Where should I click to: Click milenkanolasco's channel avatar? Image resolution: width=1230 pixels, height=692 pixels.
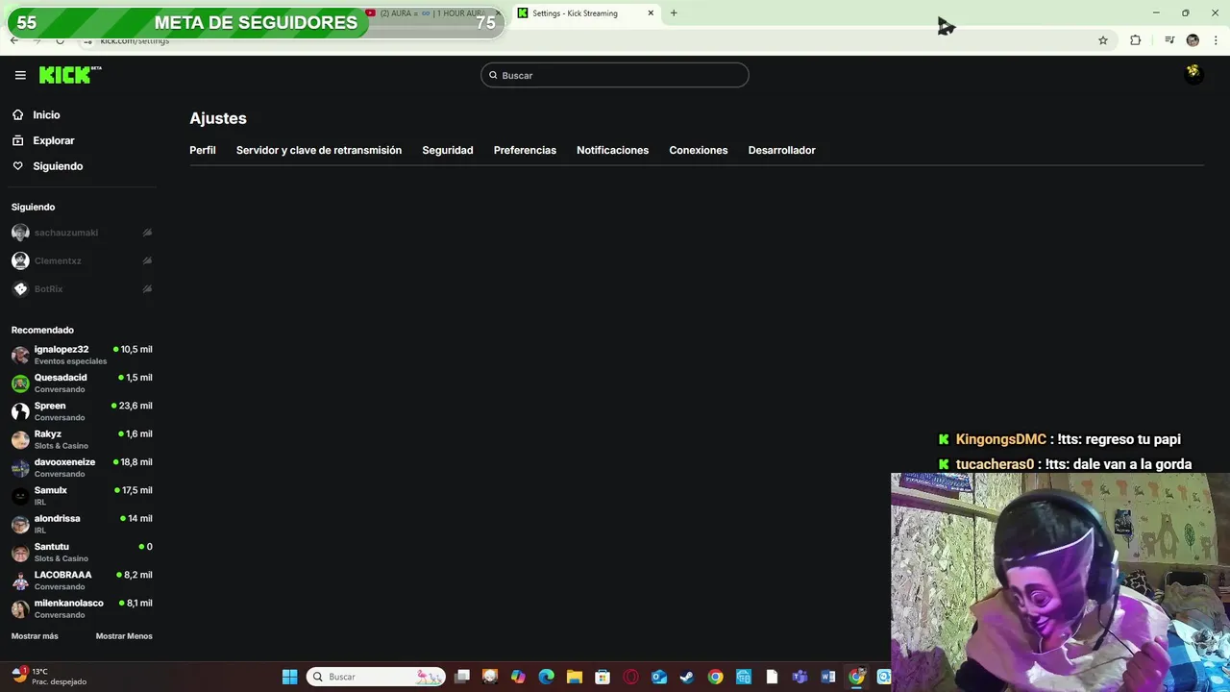[20, 608]
